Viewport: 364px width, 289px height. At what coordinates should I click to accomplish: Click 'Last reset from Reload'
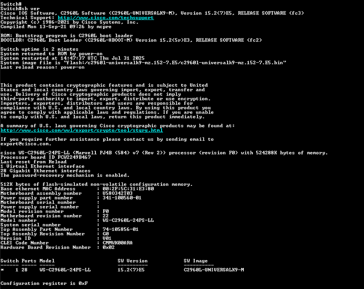click(33, 162)
